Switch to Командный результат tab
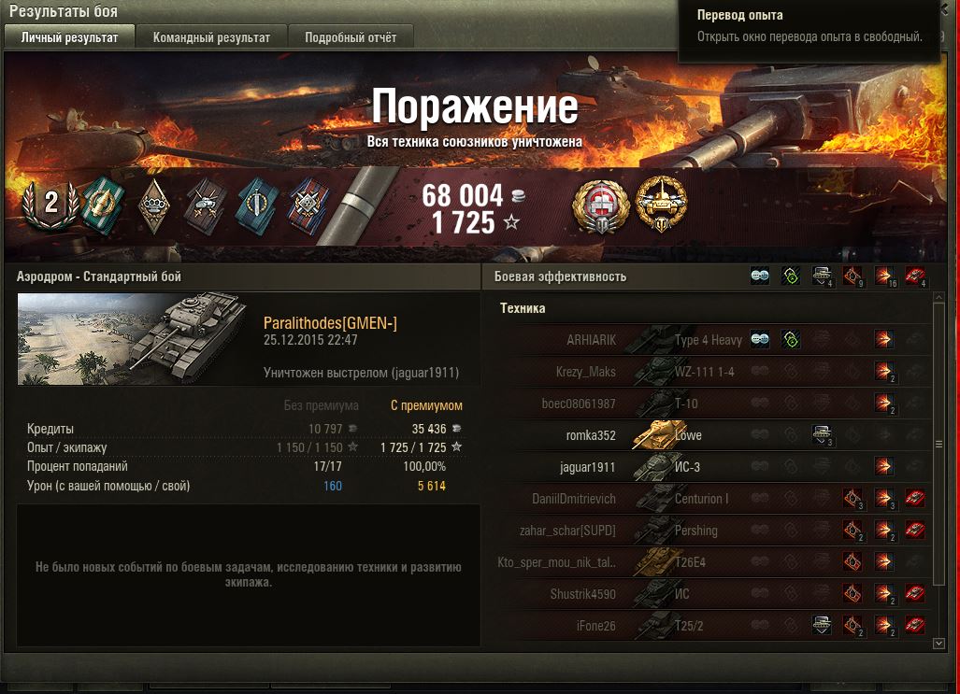The height and width of the screenshot is (694, 960). [x=211, y=37]
